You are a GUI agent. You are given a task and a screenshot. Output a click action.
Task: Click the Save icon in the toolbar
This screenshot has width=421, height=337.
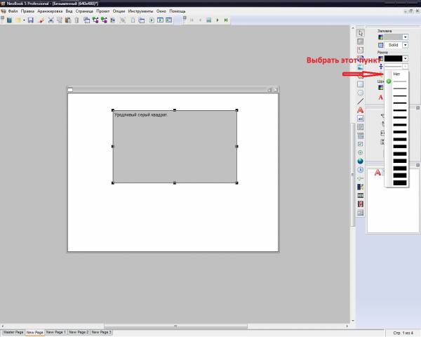30,20
